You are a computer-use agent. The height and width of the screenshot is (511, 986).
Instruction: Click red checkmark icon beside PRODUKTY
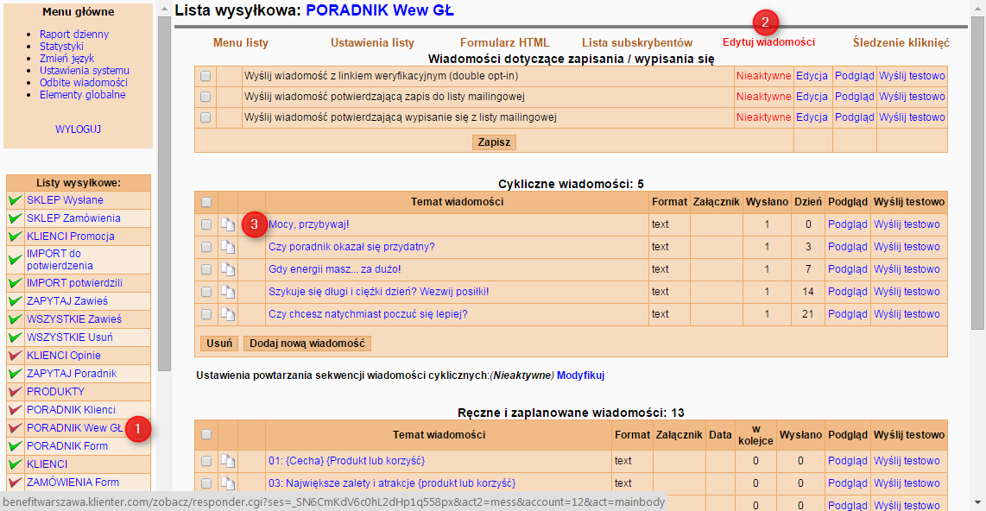(16, 392)
